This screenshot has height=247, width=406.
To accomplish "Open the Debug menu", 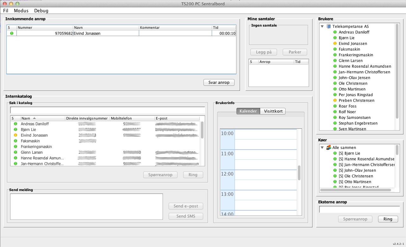I will coord(41,10).
